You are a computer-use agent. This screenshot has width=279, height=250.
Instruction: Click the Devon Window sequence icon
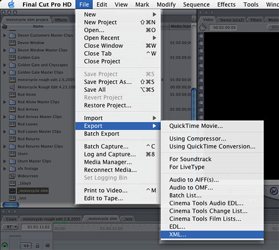coord(12,43)
